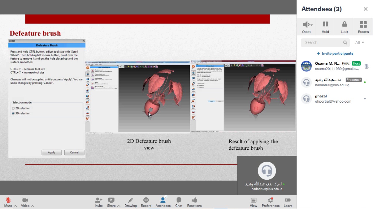373x209 pixels.
Task: Open Preferences gear icon
Action: pos(270,200)
